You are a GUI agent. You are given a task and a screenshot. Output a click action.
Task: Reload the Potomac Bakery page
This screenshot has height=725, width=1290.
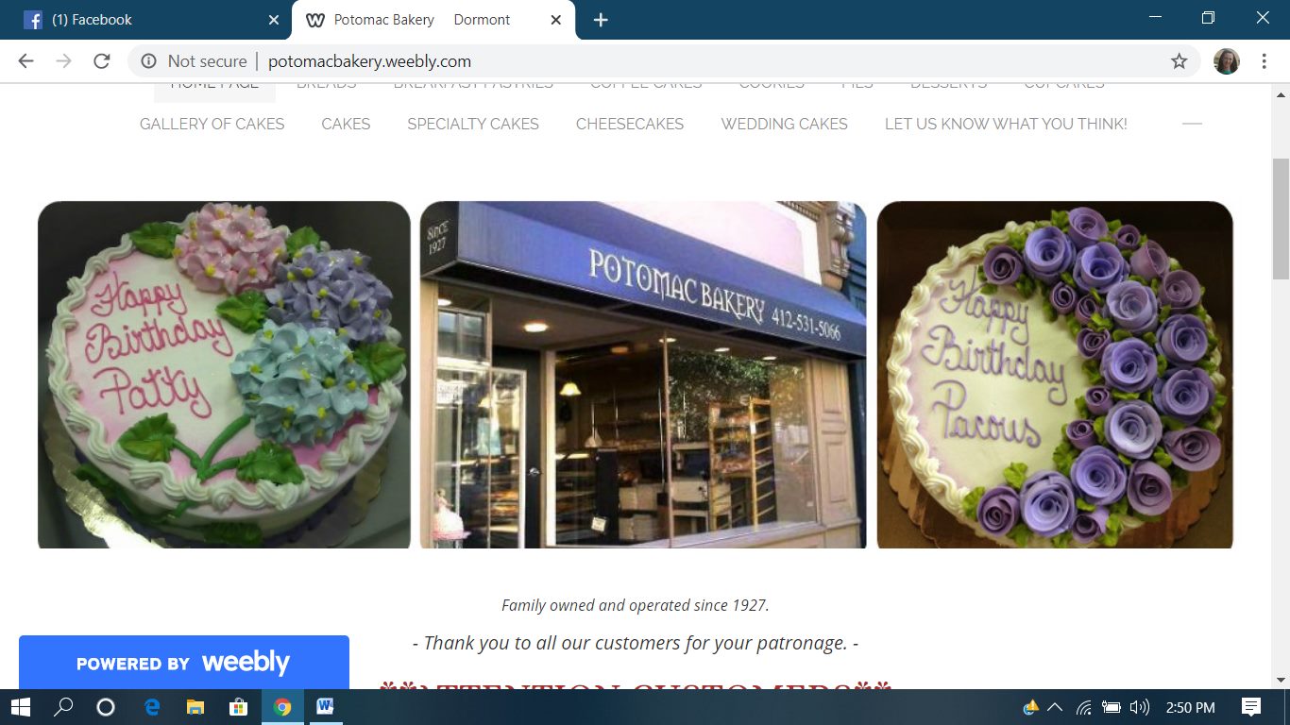[101, 61]
